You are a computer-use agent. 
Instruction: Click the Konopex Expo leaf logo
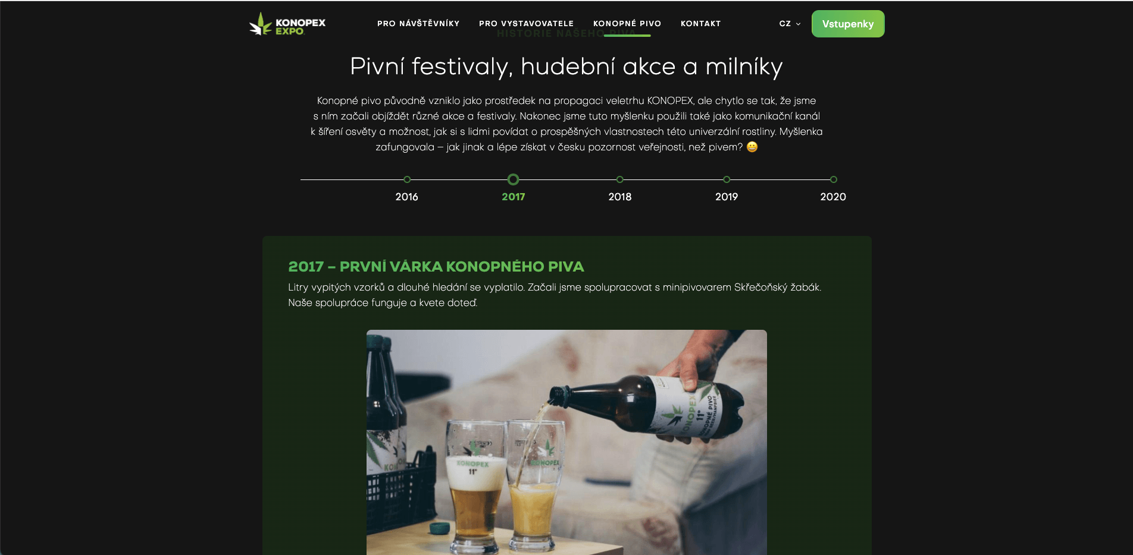[287, 24]
